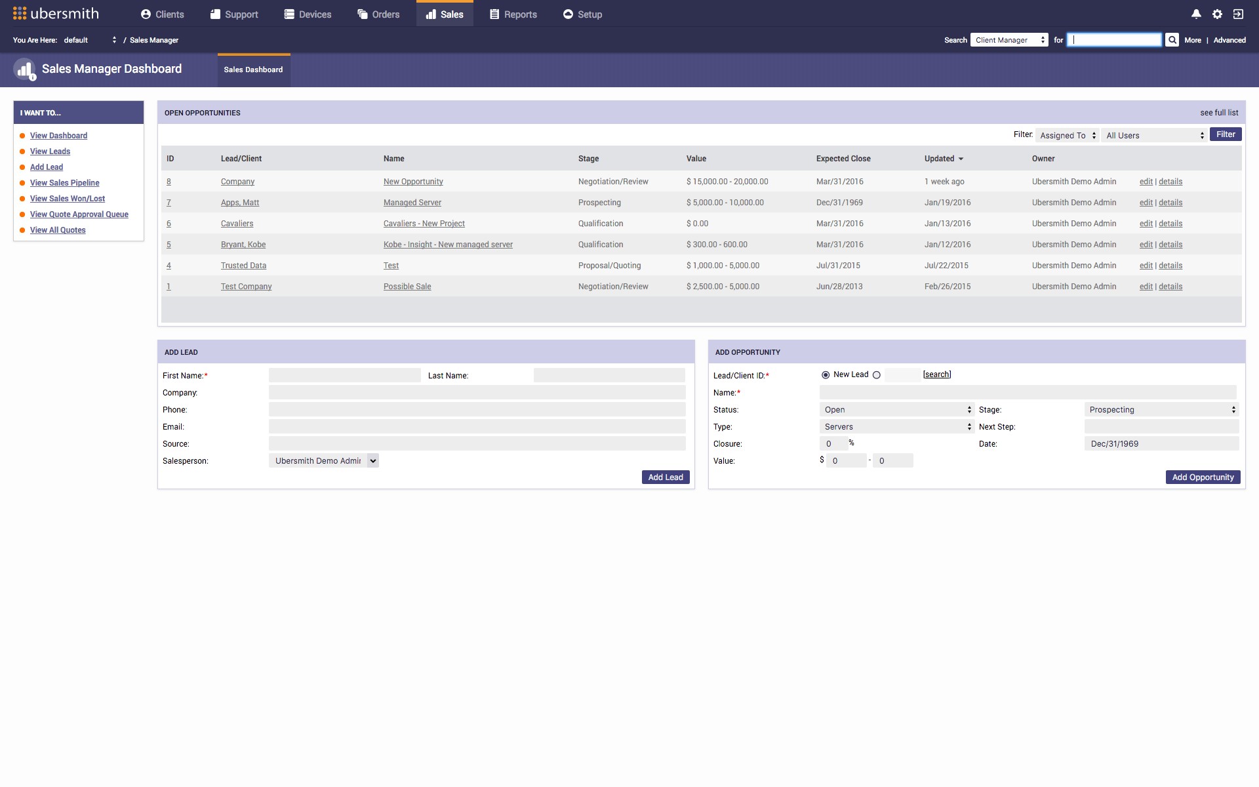
Task: Click the ubersmith logo
Action: (x=56, y=14)
